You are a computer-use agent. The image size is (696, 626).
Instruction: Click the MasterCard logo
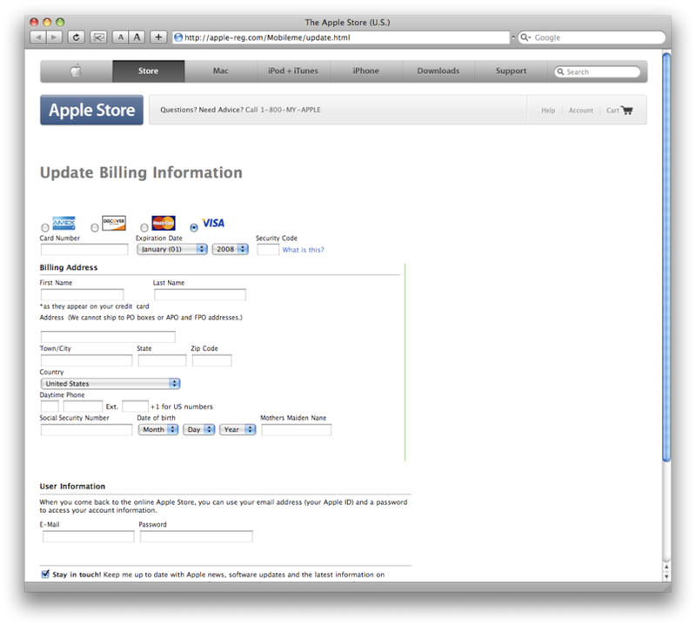coord(164,223)
